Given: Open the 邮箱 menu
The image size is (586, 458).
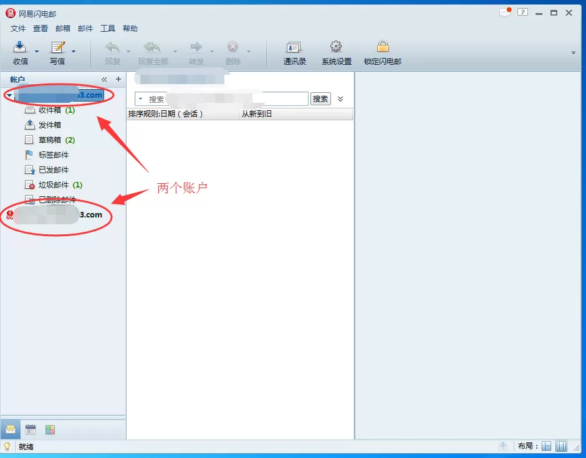Looking at the screenshot, I should 63,29.
